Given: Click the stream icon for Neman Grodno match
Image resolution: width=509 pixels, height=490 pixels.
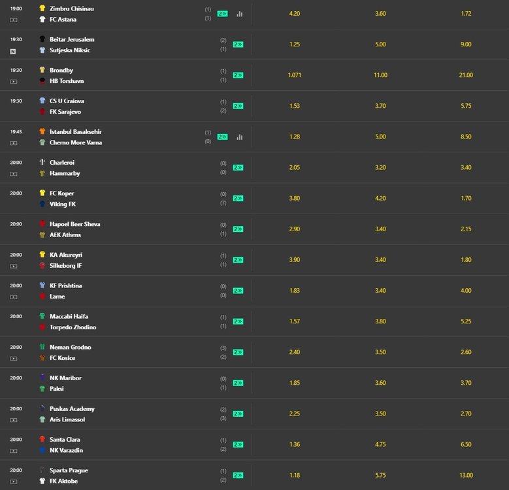Looking at the screenshot, I should coord(13,359).
